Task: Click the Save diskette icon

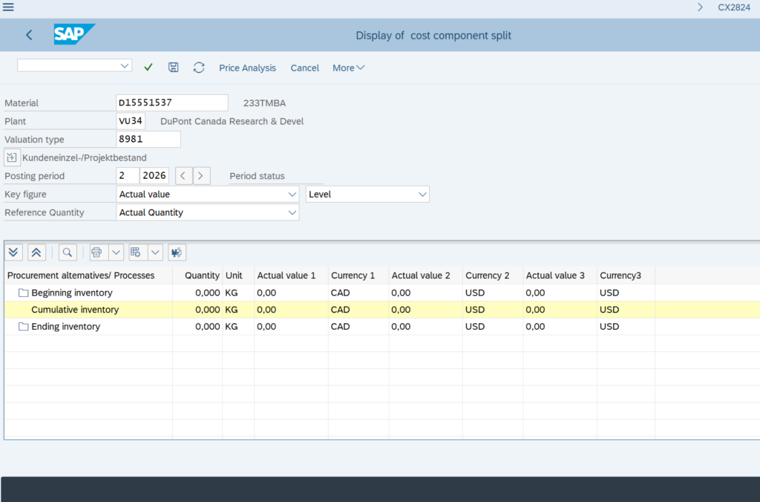Action: pyautogui.click(x=174, y=68)
